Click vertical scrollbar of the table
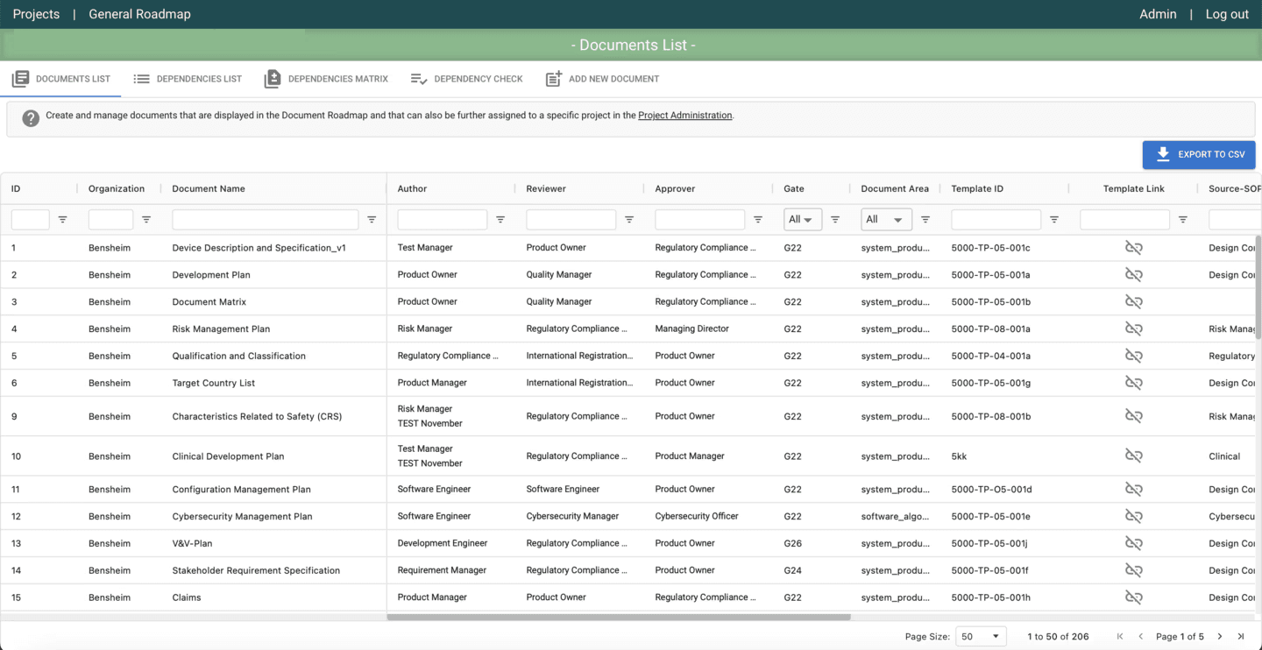The width and height of the screenshot is (1262, 650). [x=1258, y=287]
